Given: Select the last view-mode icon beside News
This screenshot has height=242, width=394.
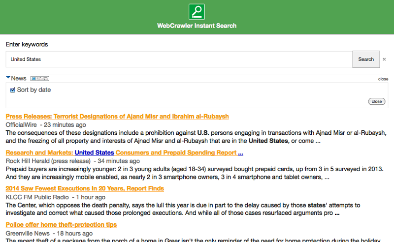Looking at the screenshot, I should point(45,79).
